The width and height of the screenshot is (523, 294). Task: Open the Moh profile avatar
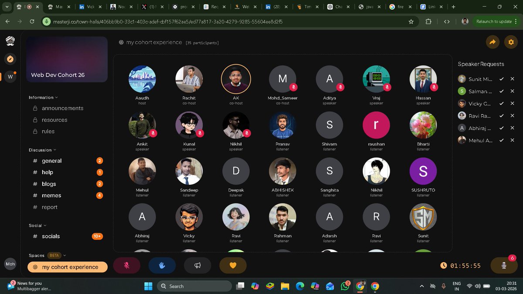click(10, 264)
